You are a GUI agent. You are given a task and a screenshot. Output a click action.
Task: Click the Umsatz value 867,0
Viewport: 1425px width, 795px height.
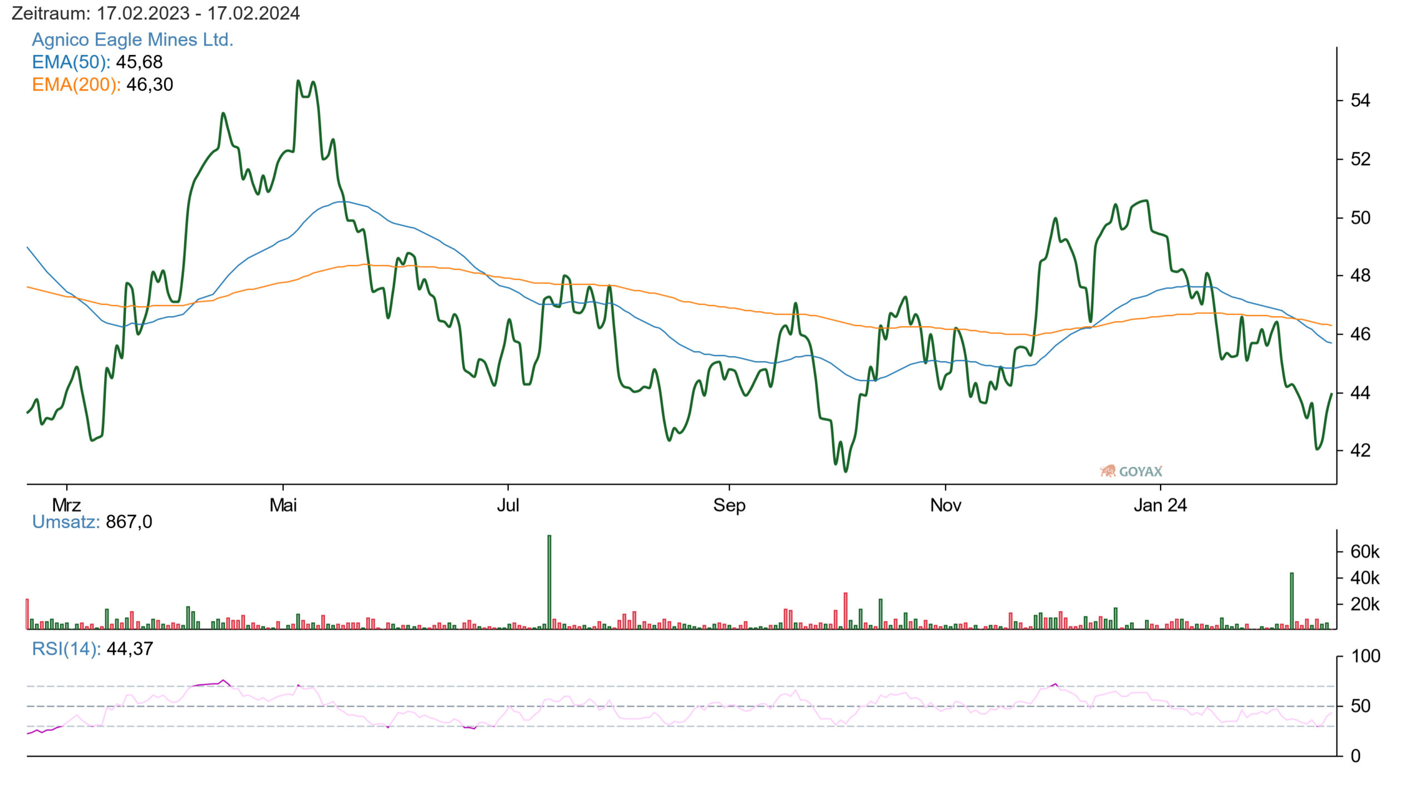(x=129, y=522)
